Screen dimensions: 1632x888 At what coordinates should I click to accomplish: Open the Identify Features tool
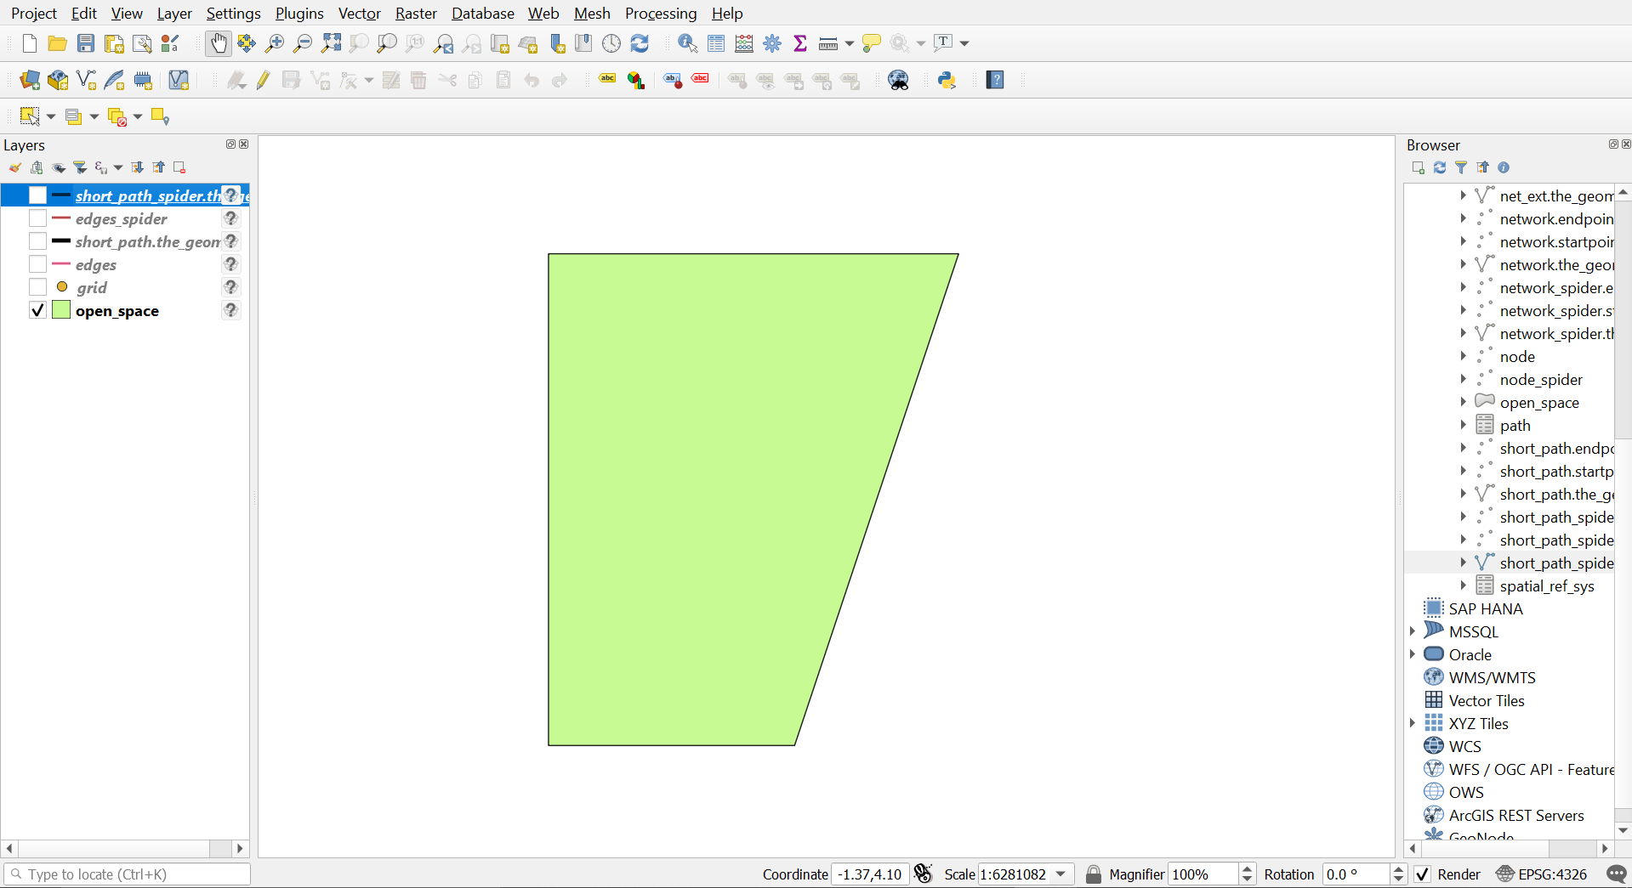(687, 43)
